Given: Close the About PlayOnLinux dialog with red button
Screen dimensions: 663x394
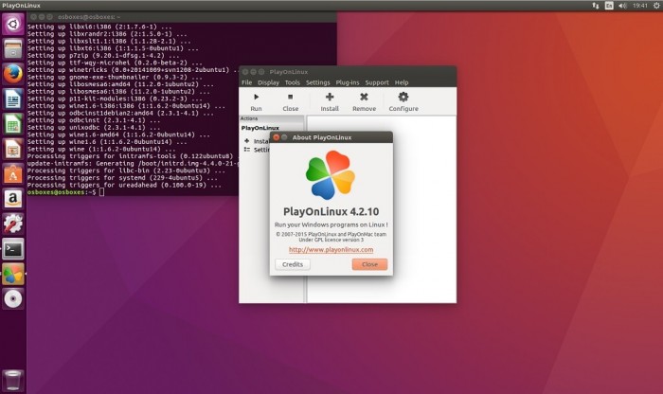Looking at the screenshot, I should coord(277,137).
